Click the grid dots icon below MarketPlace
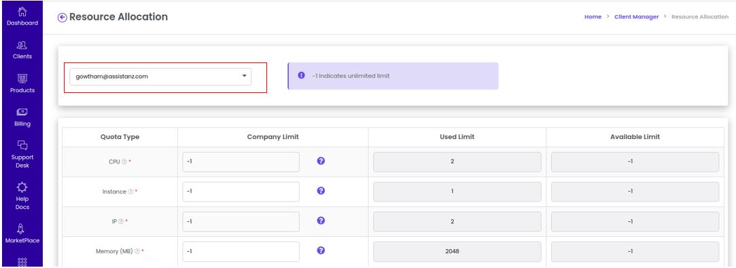The image size is (736, 268). pos(22,262)
